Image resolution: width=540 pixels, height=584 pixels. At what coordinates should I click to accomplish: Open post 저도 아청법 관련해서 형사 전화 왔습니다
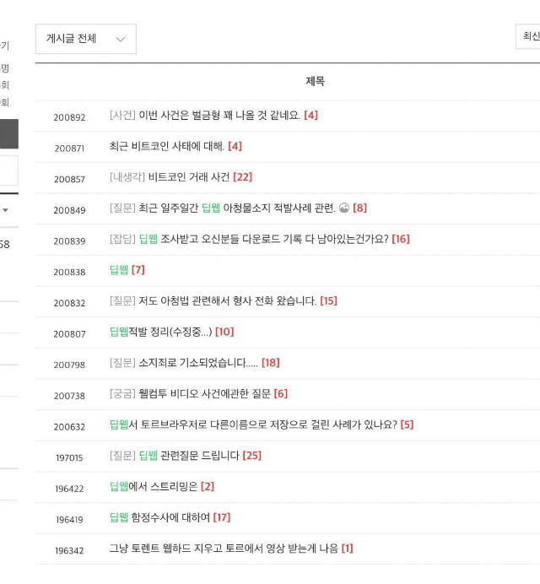click(228, 300)
